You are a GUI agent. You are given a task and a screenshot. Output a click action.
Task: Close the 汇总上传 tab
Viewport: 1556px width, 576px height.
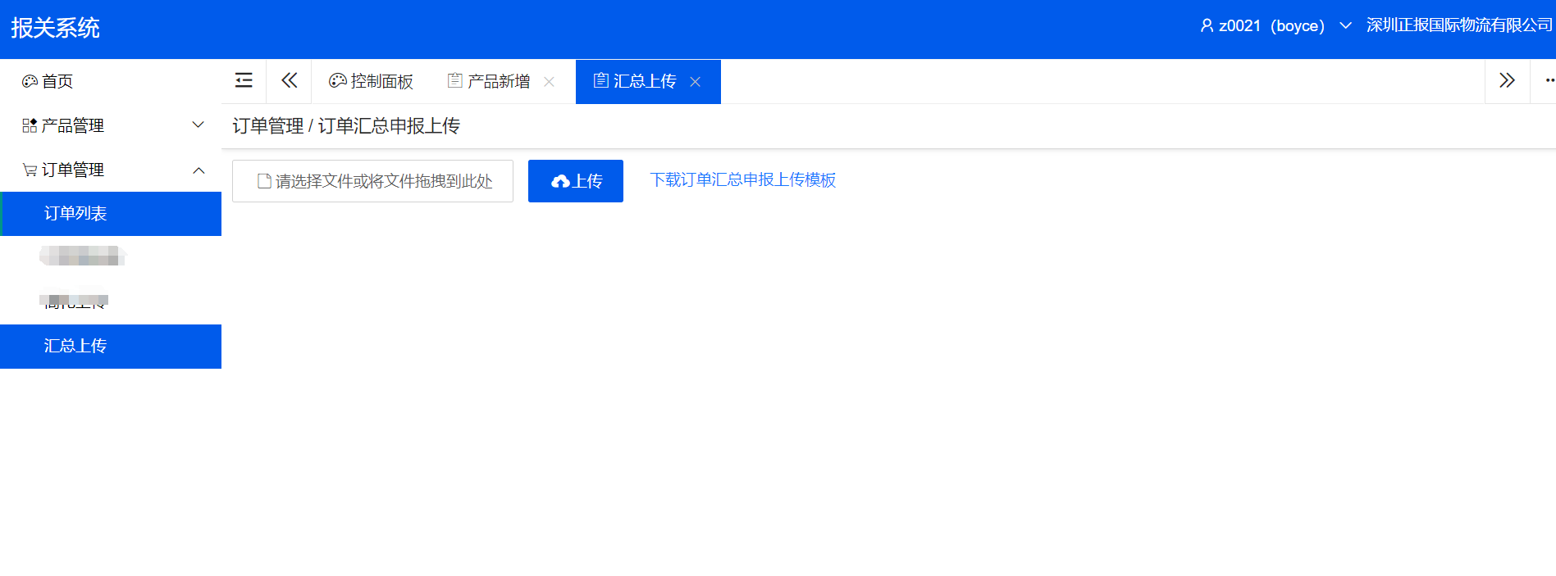tap(695, 82)
